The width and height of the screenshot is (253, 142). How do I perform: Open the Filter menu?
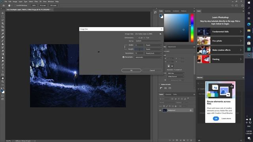click(x=36, y=2)
